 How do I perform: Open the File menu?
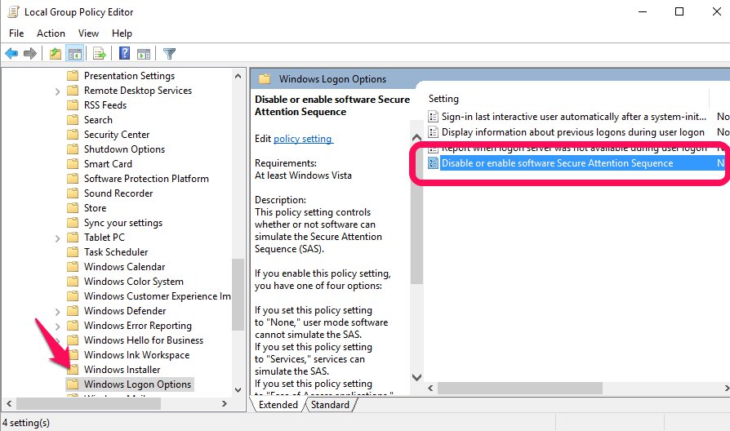click(x=16, y=33)
